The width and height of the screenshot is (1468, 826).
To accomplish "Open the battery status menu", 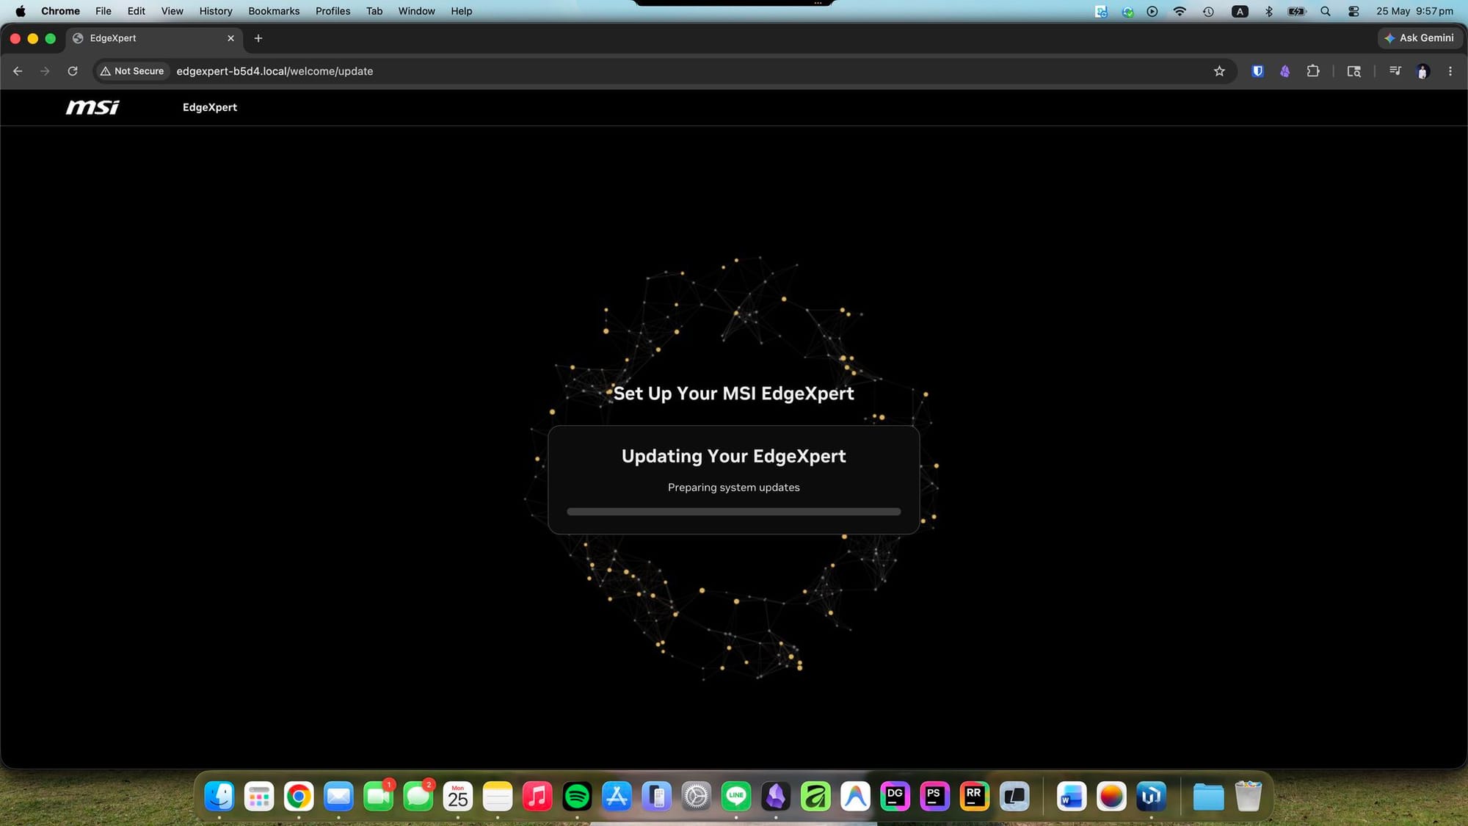I will pos(1296,11).
